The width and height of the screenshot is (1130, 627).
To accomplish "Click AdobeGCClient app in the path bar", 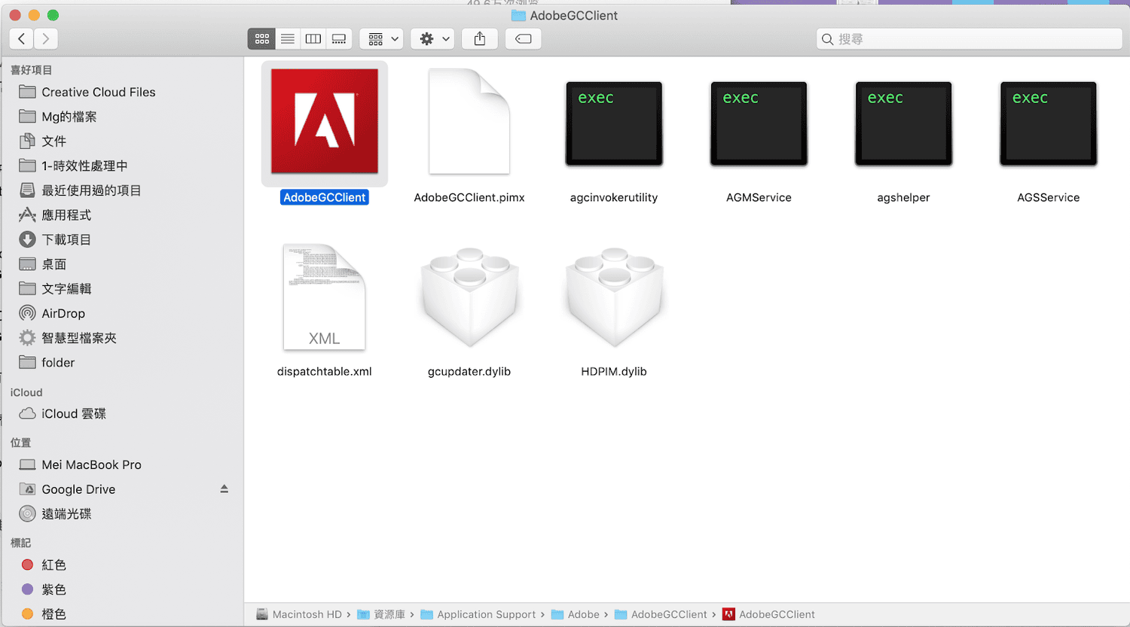I will [x=768, y=614].
